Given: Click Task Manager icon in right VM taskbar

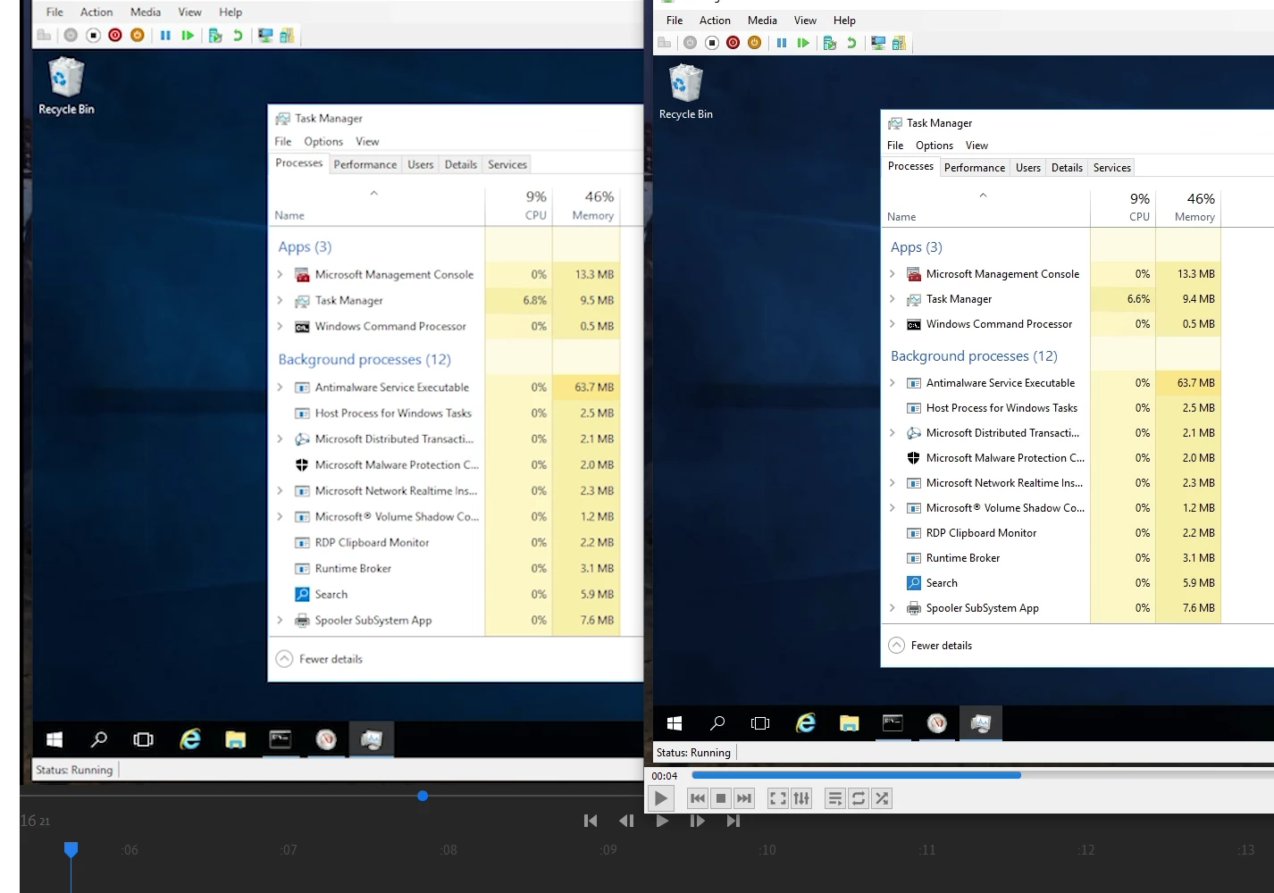Looking at the screenshot, I should [980, 723].
